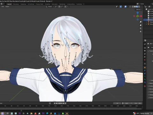Open the Modeling workspace tab

16,4
